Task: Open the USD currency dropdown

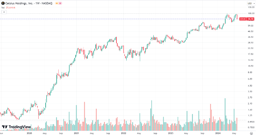Action: click(x=250, y=3)
